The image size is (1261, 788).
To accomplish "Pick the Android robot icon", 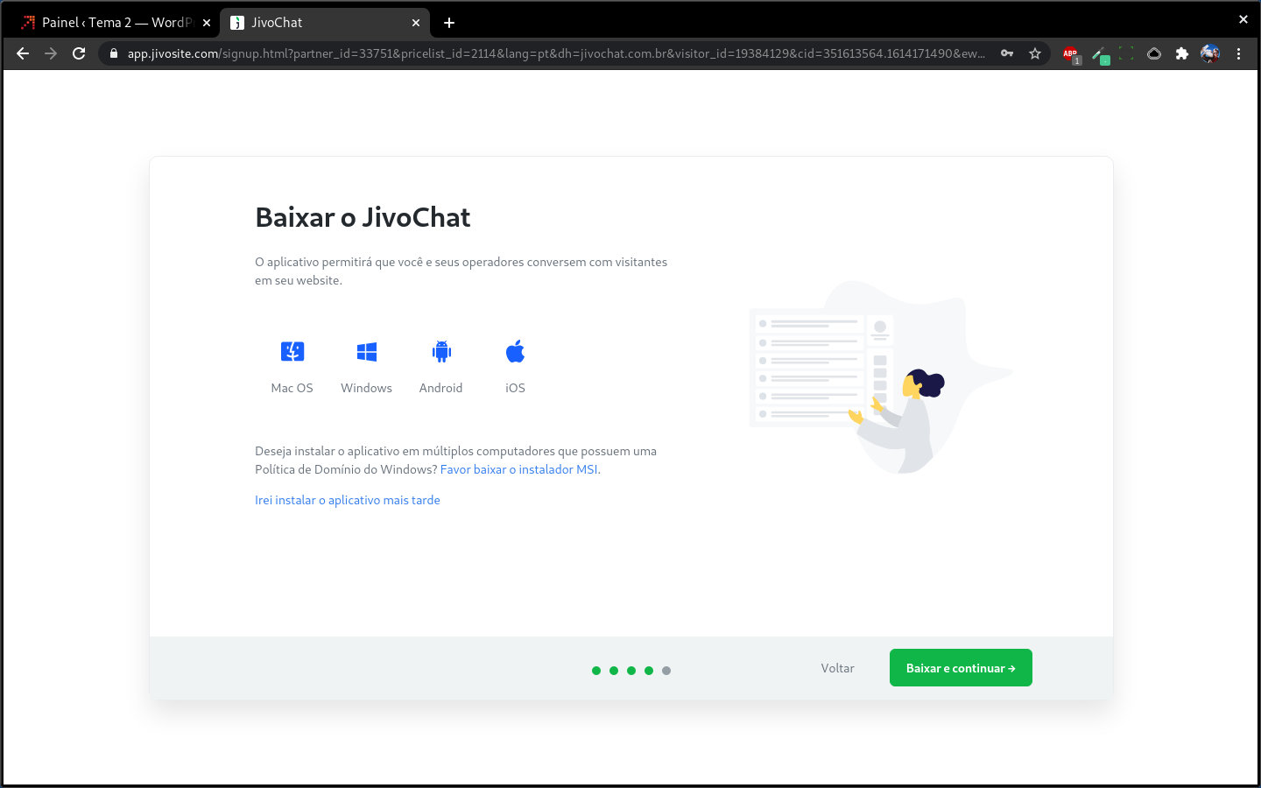I will pyautogui.click(x=441, y=352).
